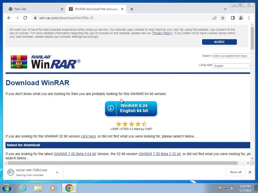This screenshot has width=258, height=193.
Task: Click the horizontal scrollbar thumb
Action: pos(123,163)
